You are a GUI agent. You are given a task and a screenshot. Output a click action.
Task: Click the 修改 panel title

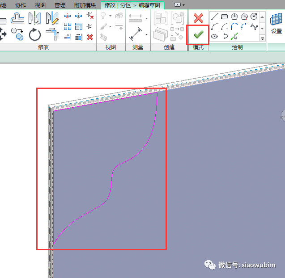(43, 47)
